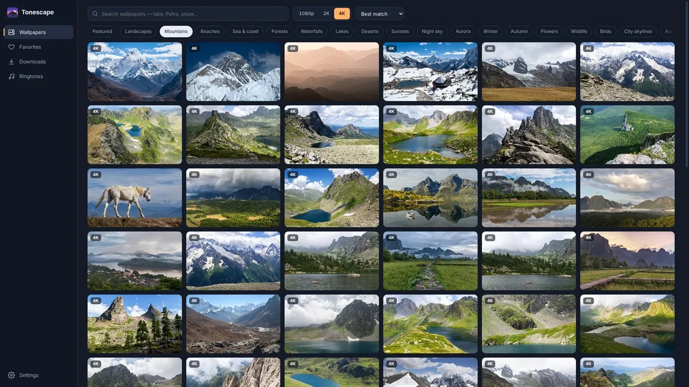Select the 2K resolution option
The height and width of the screenshot is (387, 689).
[x=326, y=13]
